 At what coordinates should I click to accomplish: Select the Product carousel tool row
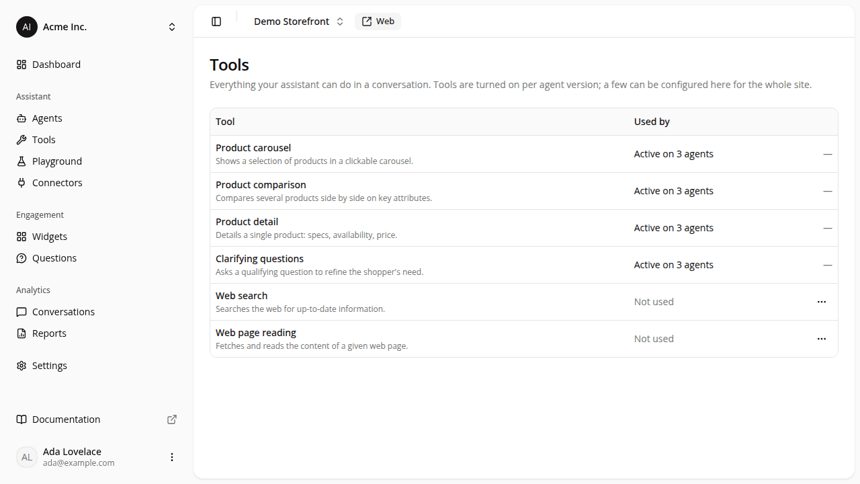click(524, 154)
